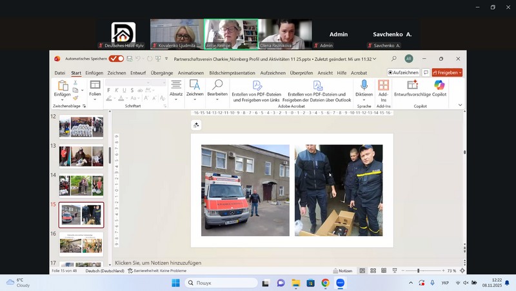Start slideshow from status bar icon

click(393, 271)
